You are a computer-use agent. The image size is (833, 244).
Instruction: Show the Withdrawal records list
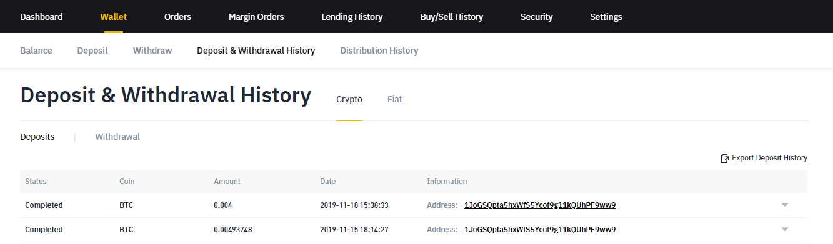117,137
